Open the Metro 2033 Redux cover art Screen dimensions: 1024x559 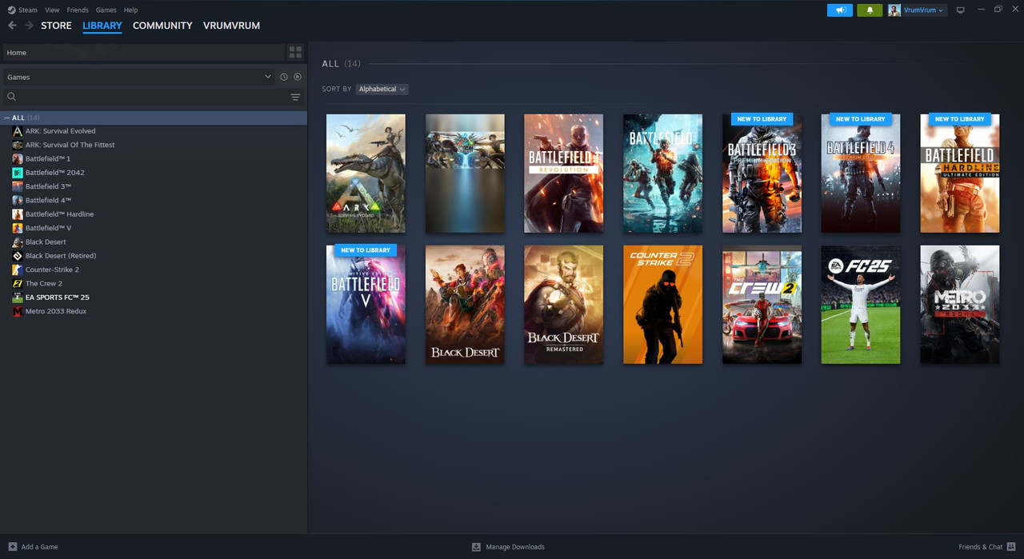coord(960,305)
